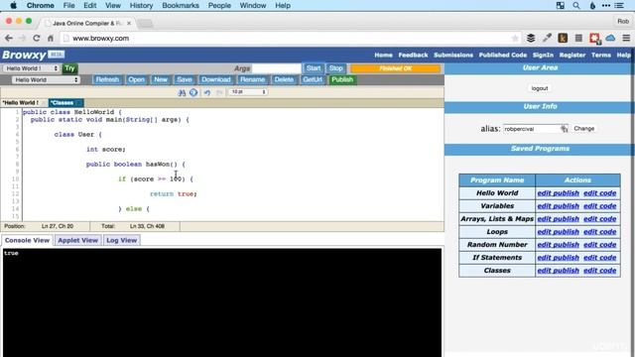Click the Apple menu logo
635x357 pixels.
(x=13, y=5)
